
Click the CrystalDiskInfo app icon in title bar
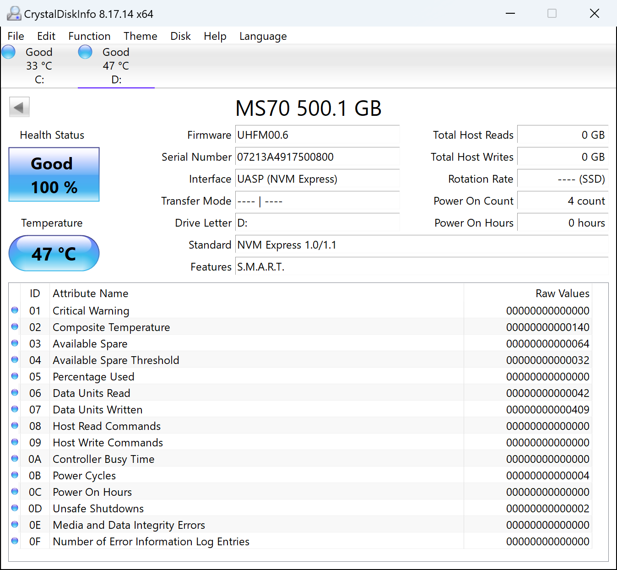click(x=14, y=14)
